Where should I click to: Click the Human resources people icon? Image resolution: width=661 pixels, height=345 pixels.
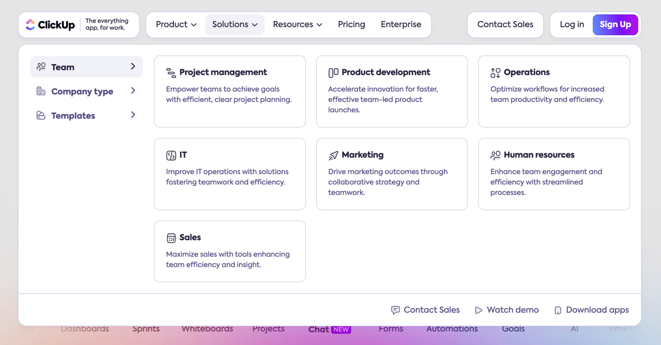pyautogui.click(x=494, y=155)
